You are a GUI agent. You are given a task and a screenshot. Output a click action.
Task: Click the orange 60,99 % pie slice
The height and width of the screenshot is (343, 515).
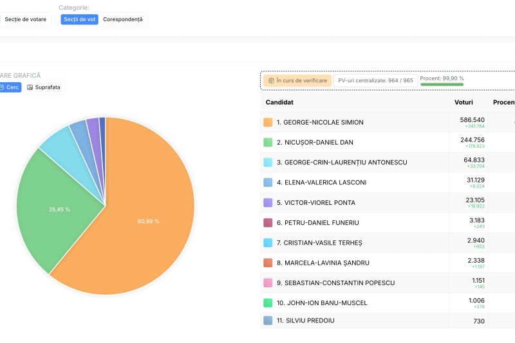coord(148,221)
